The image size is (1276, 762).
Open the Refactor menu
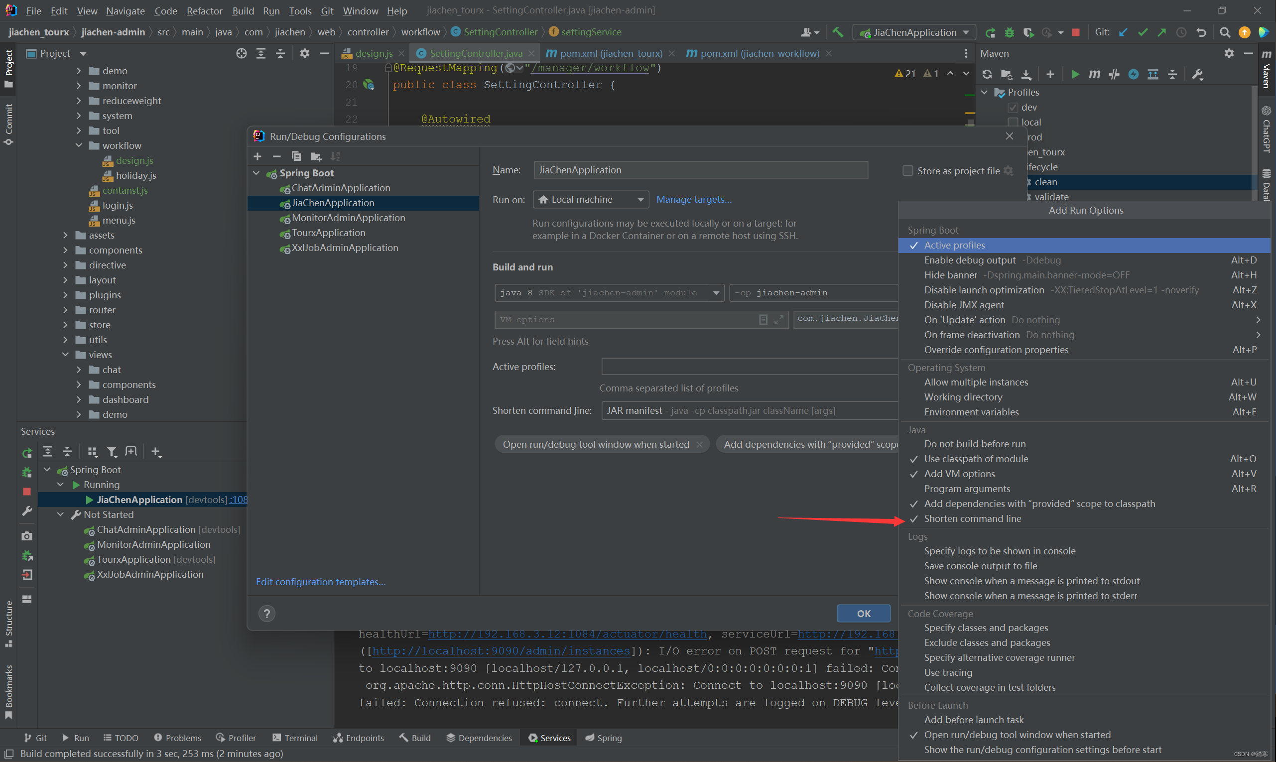(204, 10)
